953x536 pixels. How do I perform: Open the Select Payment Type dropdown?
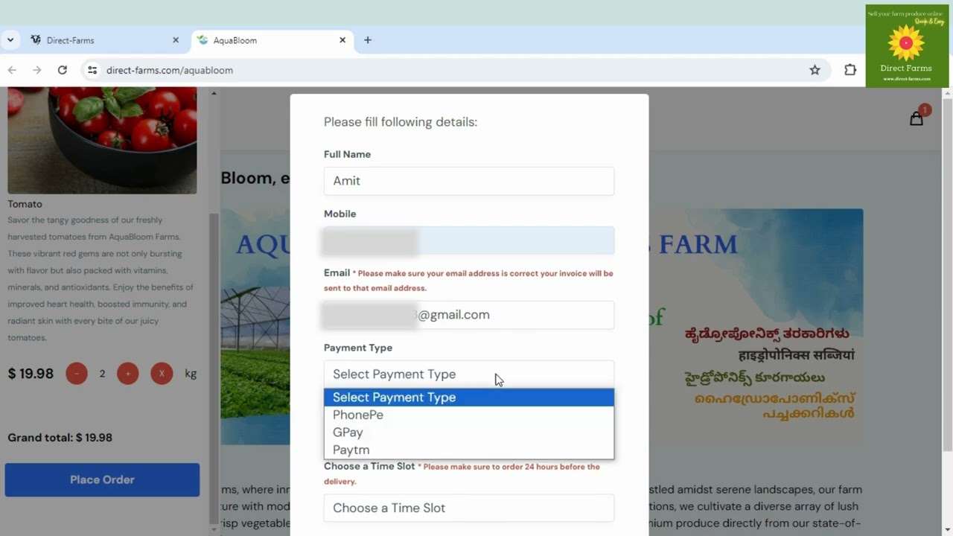(x=469, y=374)
